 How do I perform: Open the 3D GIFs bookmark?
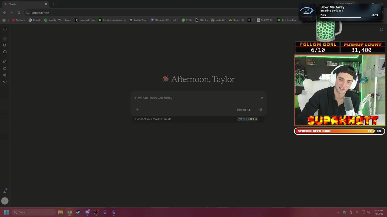202,20
